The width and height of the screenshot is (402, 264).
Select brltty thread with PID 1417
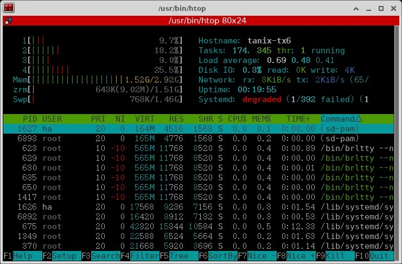[x=199, y=197]
